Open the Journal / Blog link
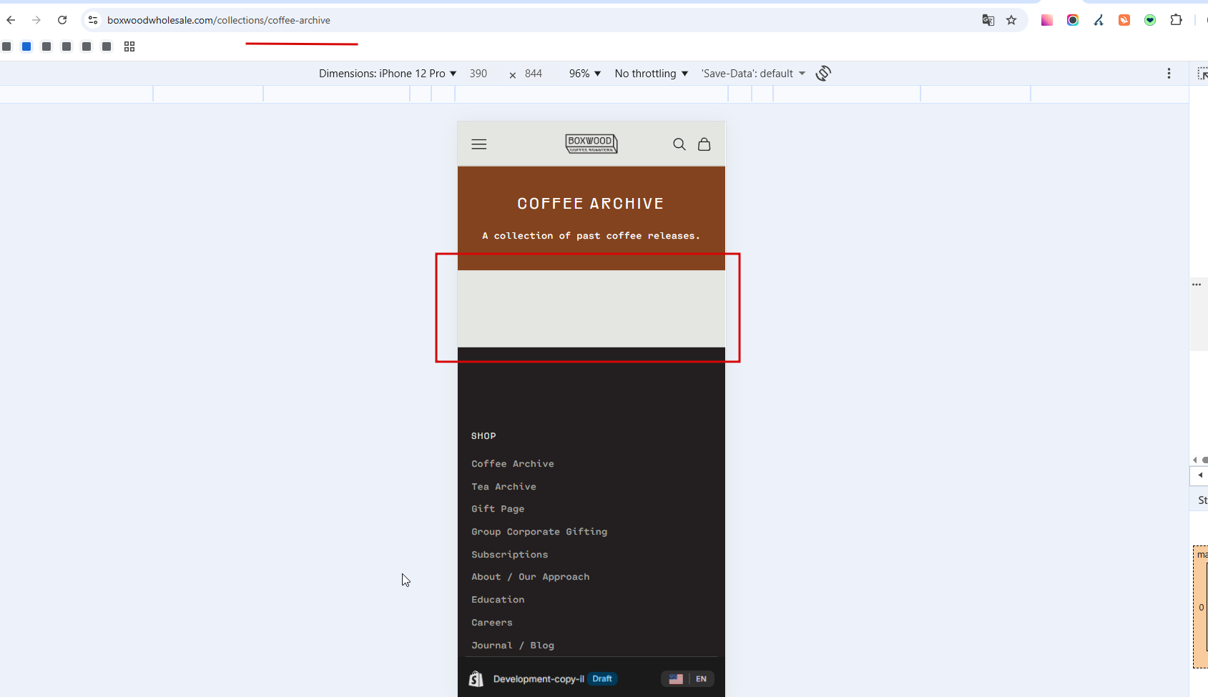This screenshot has width=1208, height=697. click(x=513, y=646)
